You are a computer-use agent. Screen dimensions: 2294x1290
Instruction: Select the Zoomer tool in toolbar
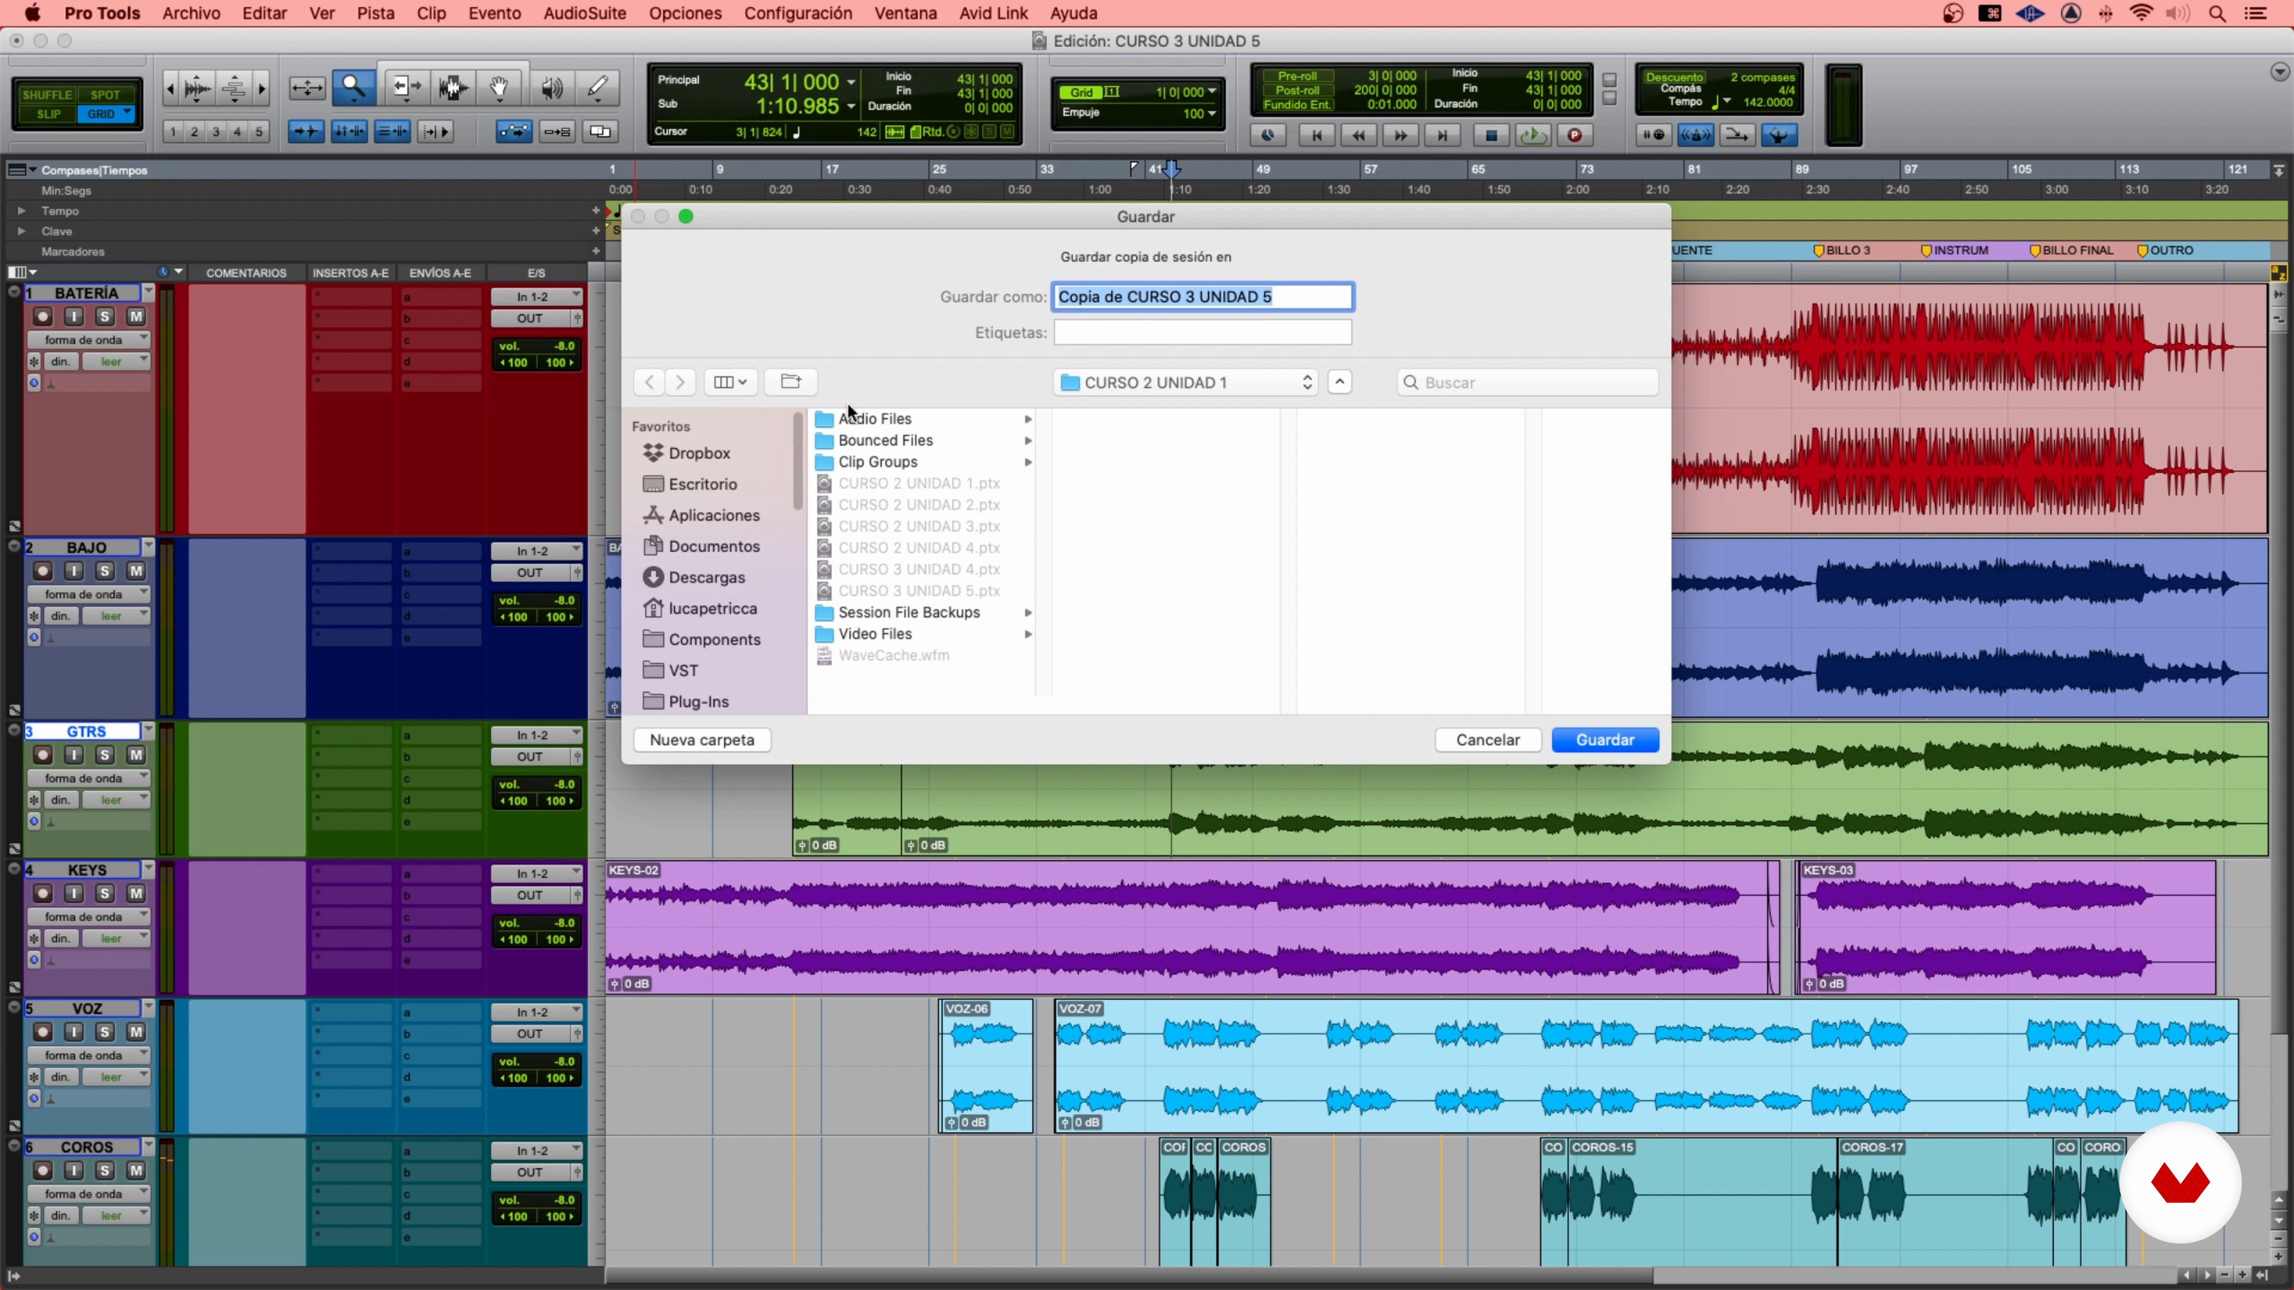pos(354,87)
